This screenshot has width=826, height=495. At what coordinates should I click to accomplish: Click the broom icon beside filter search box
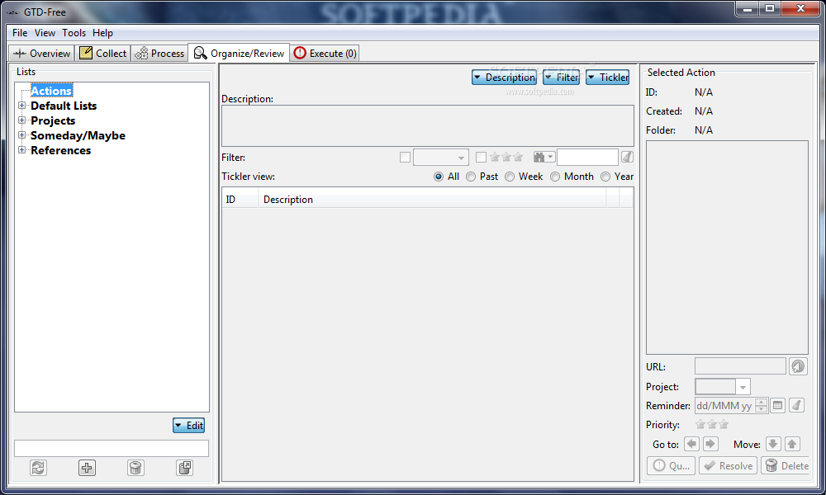[627, 157]
